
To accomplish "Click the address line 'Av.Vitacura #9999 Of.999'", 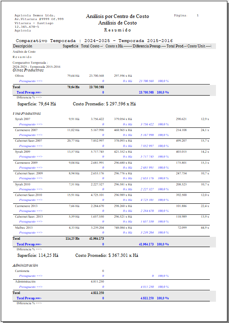I will pyautogui.click(x=39, y=19).
